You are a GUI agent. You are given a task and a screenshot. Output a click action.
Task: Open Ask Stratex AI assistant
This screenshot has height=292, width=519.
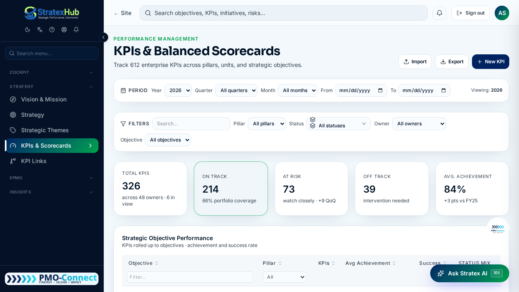click(470, 273)
